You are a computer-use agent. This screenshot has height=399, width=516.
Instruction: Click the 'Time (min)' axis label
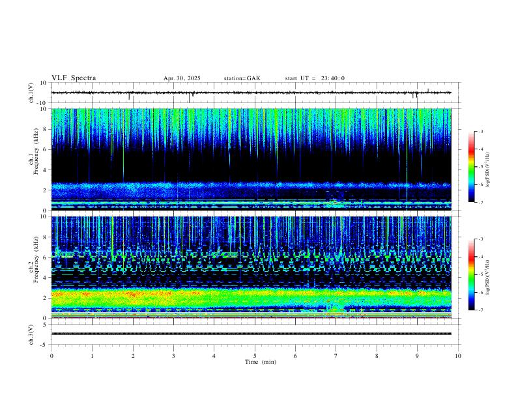coord(261,362)
